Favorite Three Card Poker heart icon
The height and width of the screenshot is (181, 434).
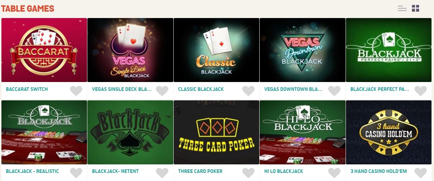[248, 173]
